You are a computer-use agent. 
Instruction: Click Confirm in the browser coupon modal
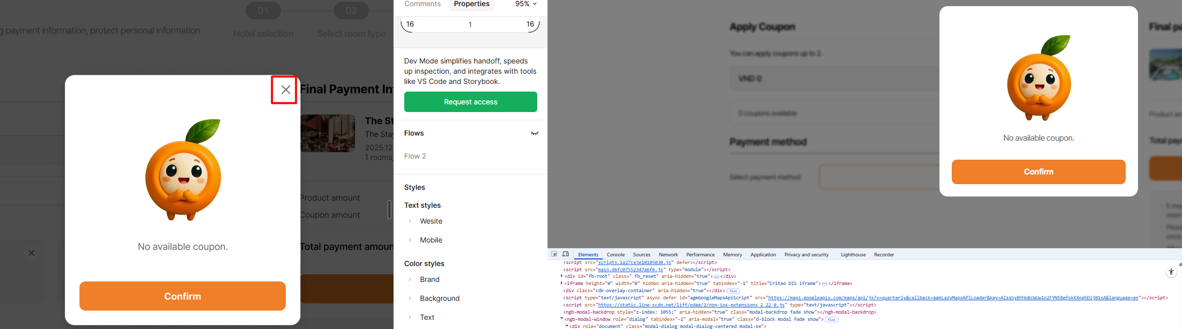click(x=1038, y=172)
